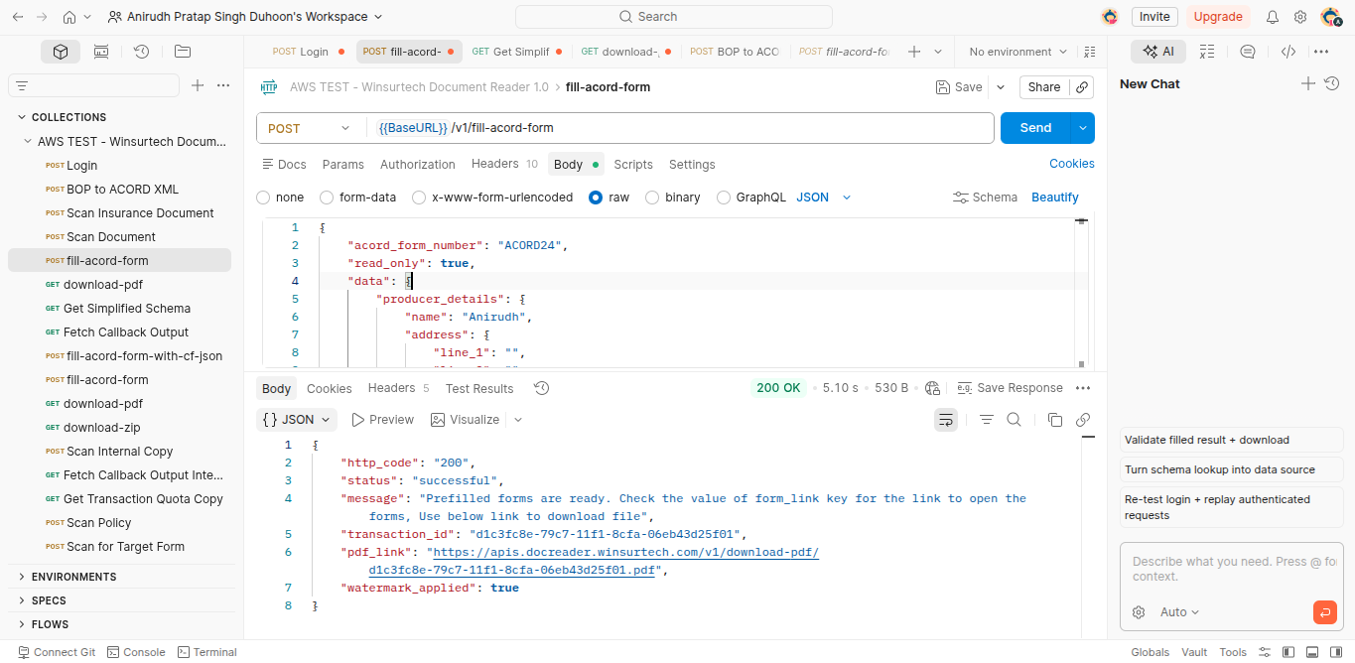
Task: Open the JSON body format dropdown
Action: pos(824,198)
